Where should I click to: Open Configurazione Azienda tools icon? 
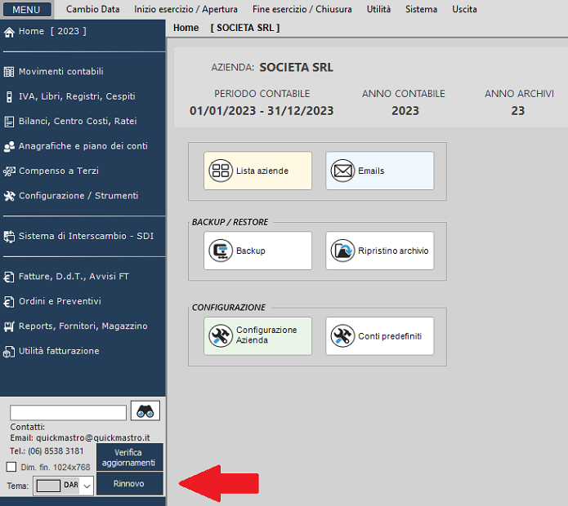point(221,335)
